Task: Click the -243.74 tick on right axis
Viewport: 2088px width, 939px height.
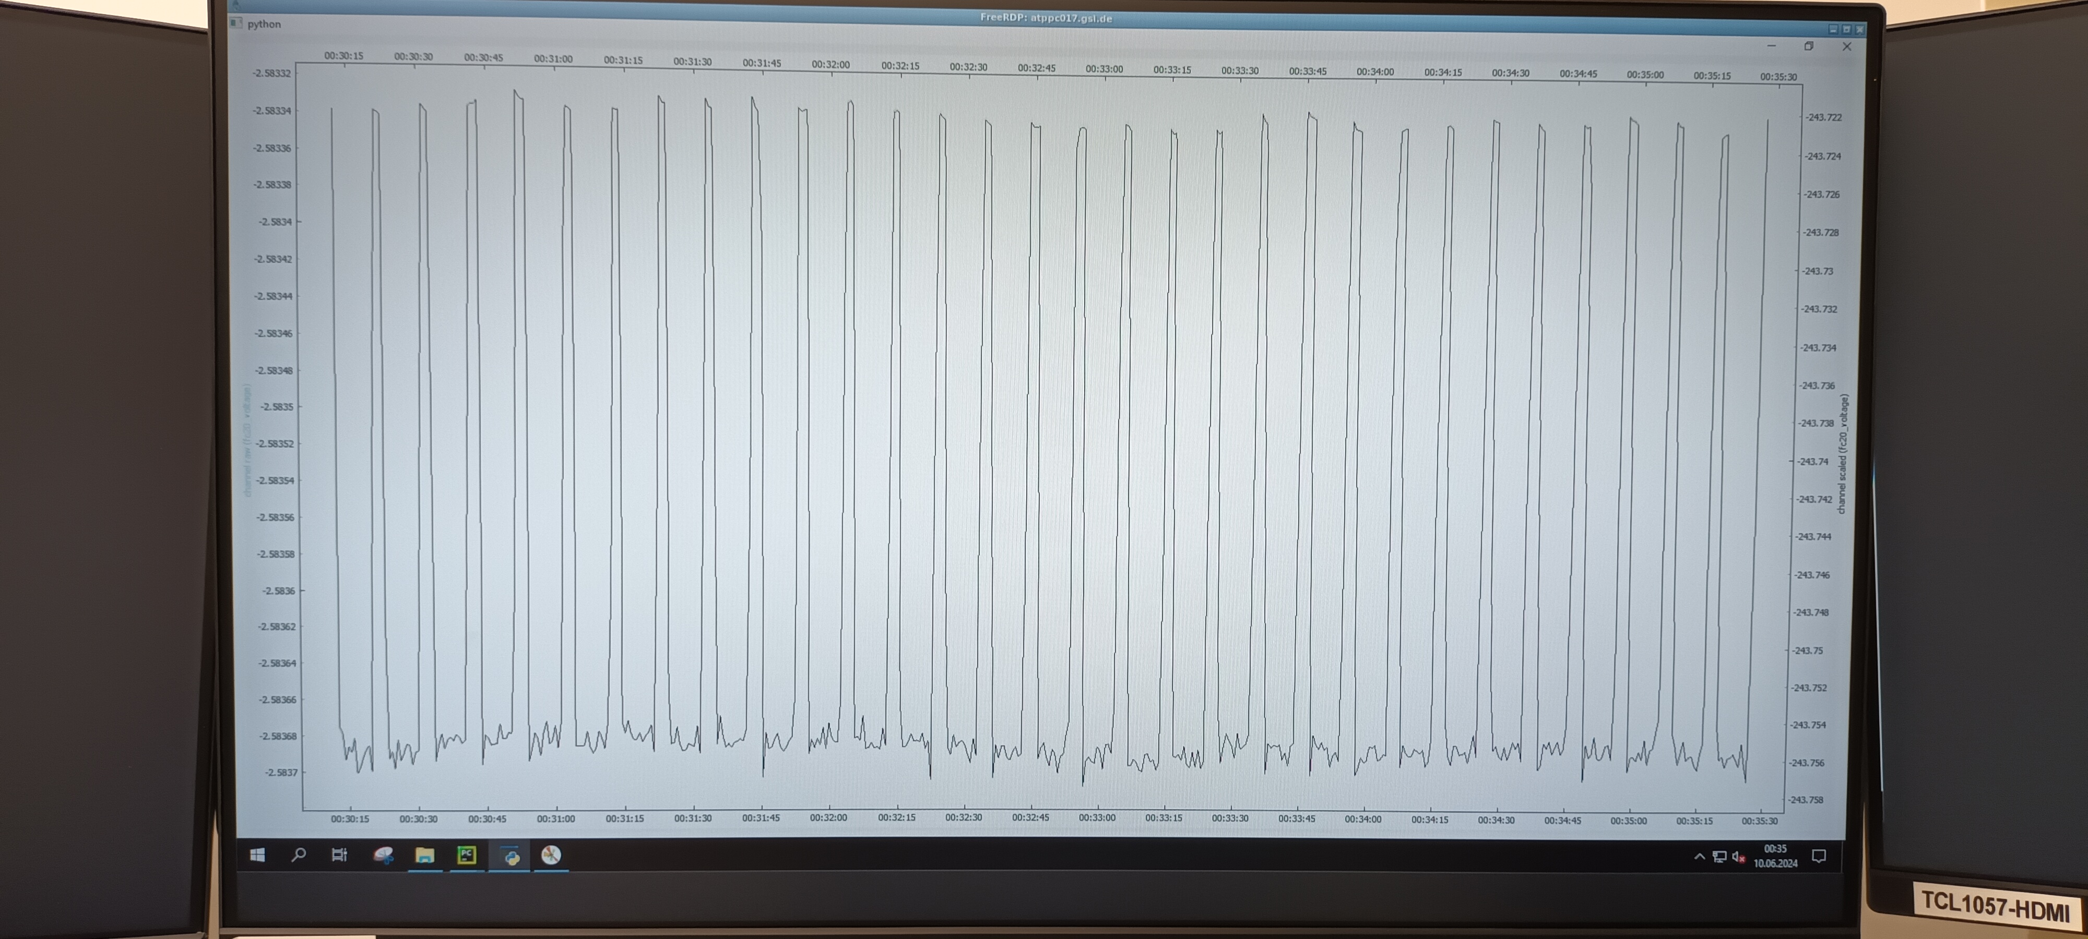Action: [x=1813, y=461]
